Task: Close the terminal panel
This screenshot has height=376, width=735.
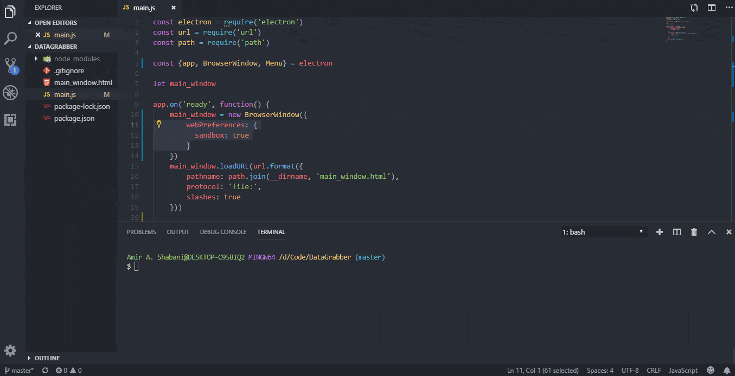Action: [729, 232]
